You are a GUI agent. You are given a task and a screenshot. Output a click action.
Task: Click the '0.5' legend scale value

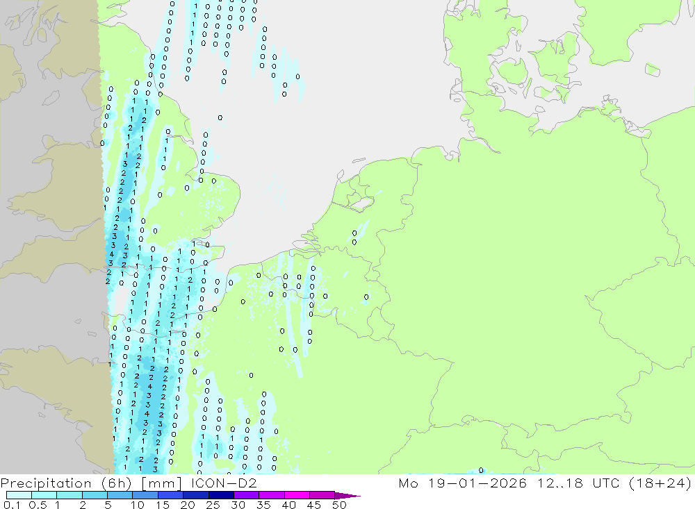pos(38,505)
